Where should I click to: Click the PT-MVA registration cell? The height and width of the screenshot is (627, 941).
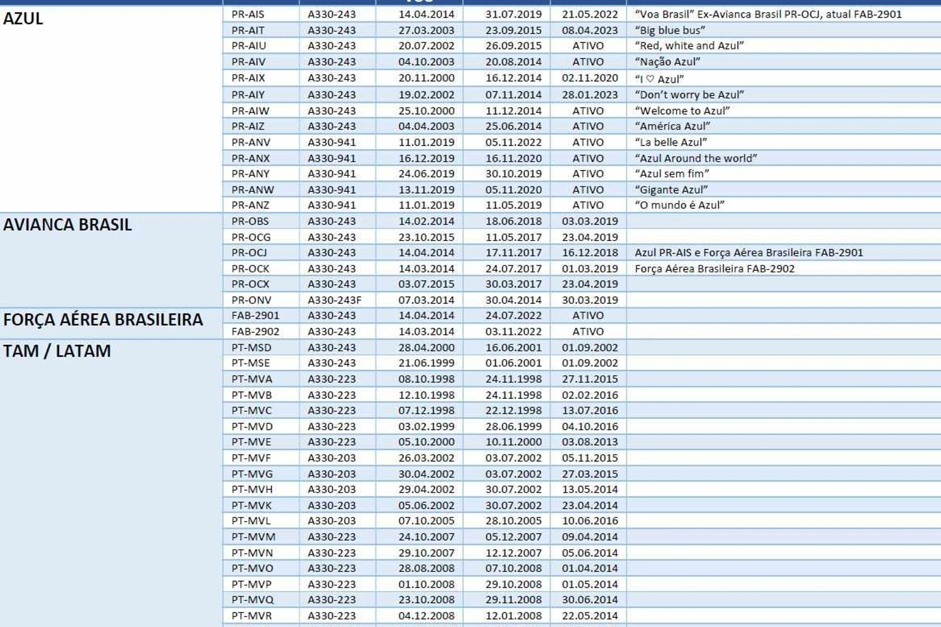point(261,379)
